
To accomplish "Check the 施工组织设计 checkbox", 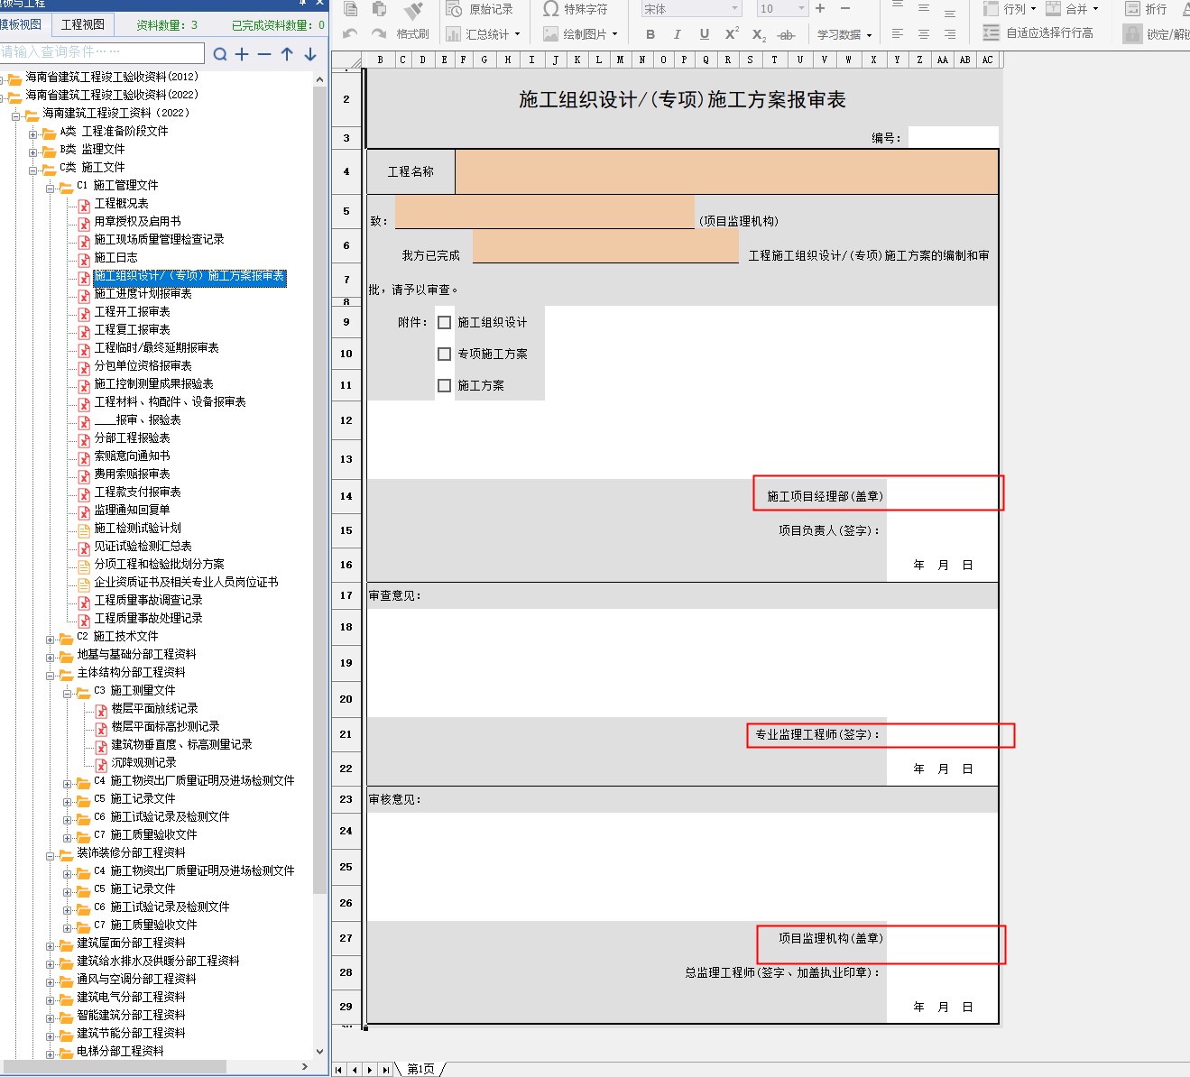I will click(444, 322).
